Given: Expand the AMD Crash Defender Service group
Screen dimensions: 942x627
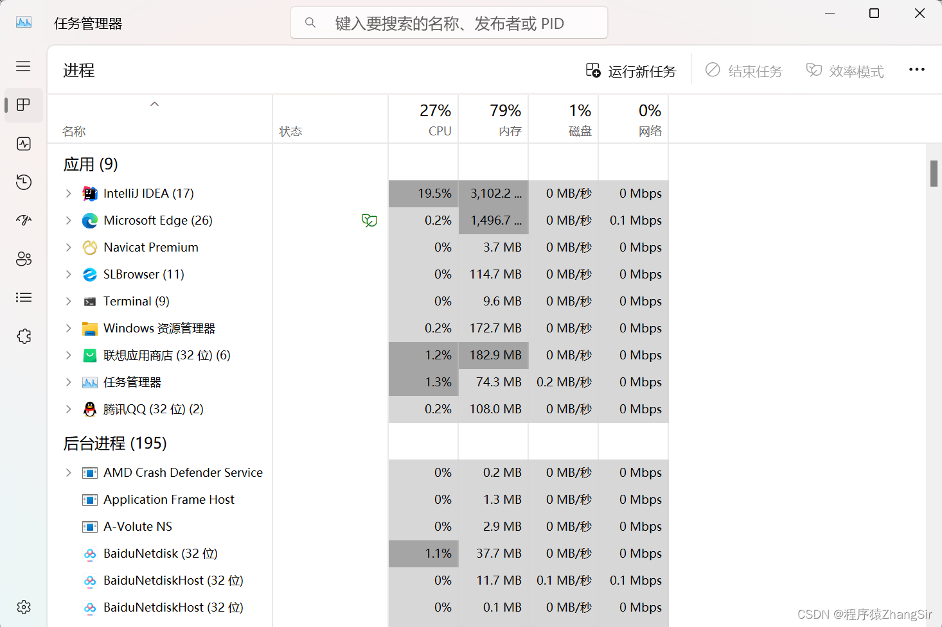Looking at the screenshot, I should pyautogui.click(x=69, y=472).
